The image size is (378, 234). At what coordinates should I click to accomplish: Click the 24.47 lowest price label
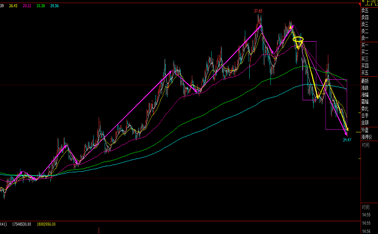coord(347,140)
